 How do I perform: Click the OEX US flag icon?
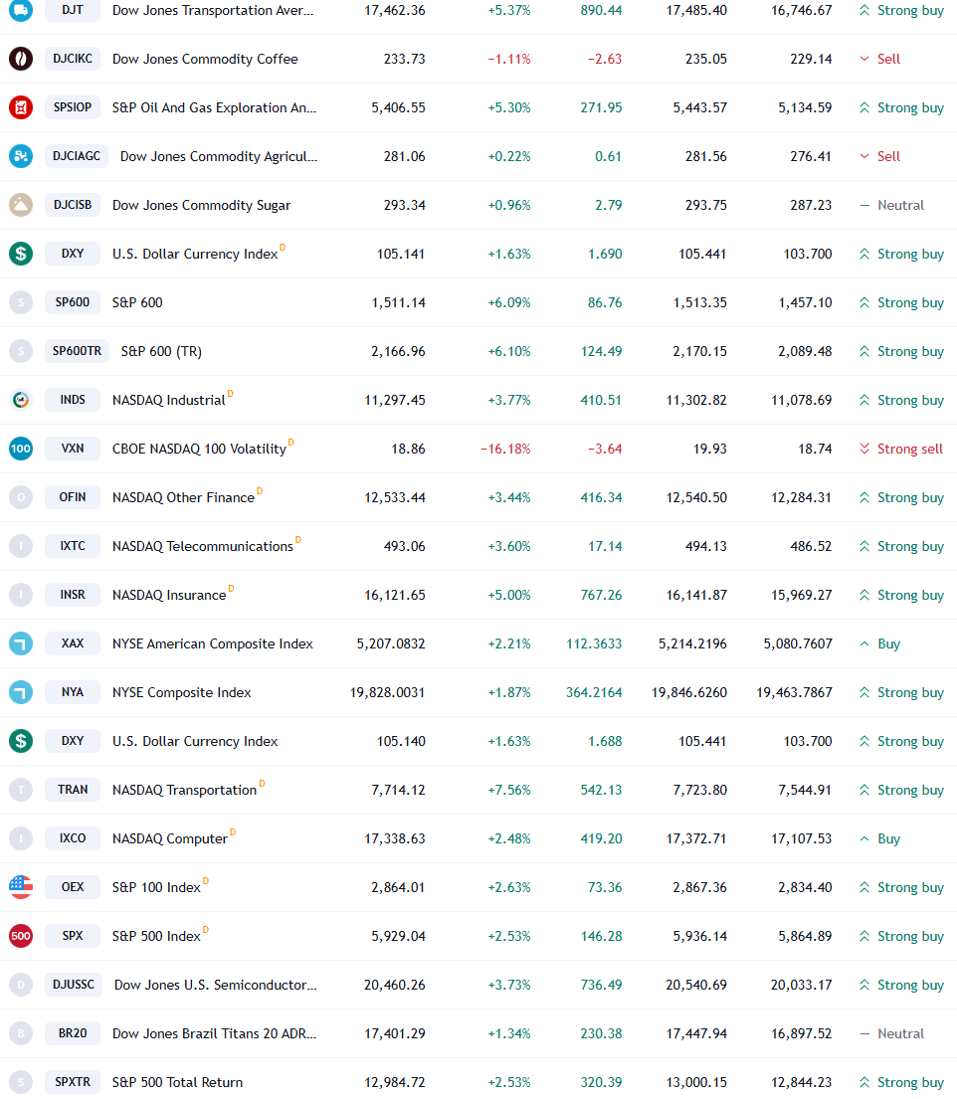pyautogui.click(x=21, y=886)
